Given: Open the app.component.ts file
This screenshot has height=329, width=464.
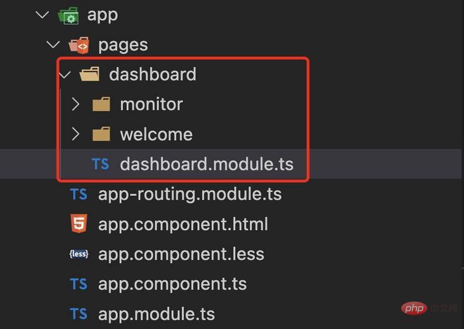Looking at the screenshot, I should 172,284.
